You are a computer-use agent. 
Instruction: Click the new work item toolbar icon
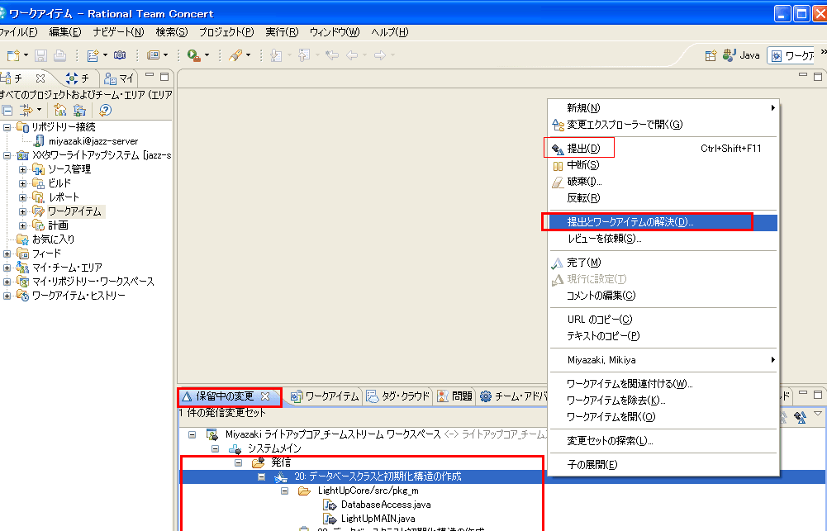click(93, 55)
